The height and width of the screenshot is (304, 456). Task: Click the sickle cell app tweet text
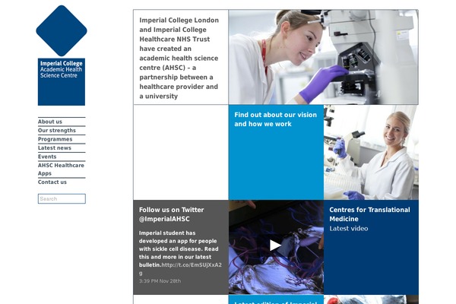point(179,249)
